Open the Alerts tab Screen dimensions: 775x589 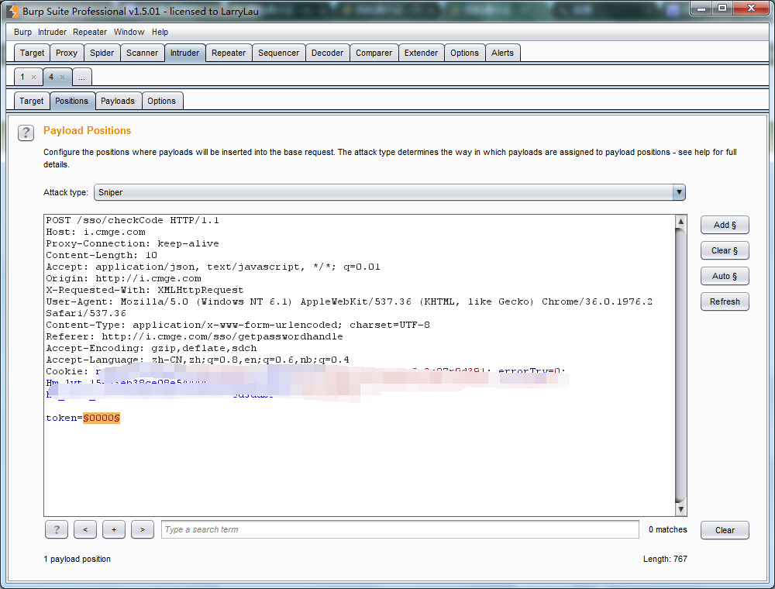(x=503, y=53)
